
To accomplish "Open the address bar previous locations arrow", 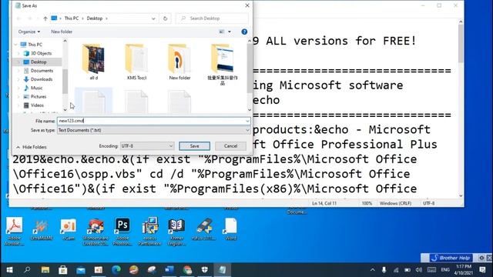I will pyautogui.click(x=153, y=18).
